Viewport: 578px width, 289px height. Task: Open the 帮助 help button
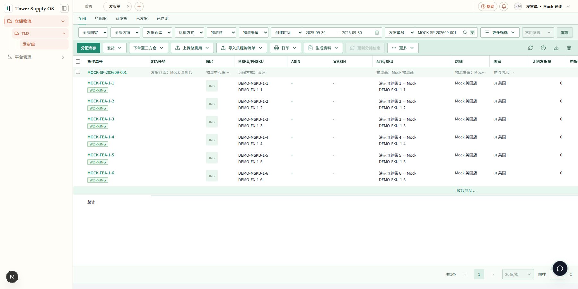tap(488, 6)
